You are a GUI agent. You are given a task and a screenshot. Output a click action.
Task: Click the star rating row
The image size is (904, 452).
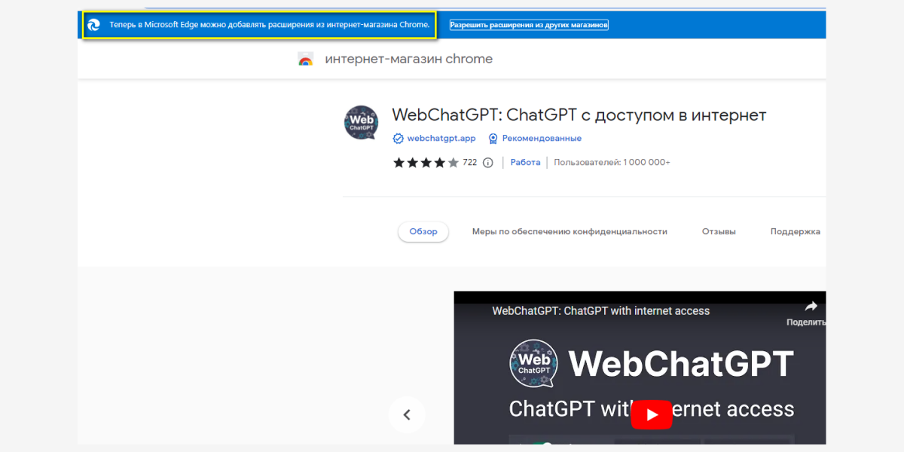click(x=426, y=163)
